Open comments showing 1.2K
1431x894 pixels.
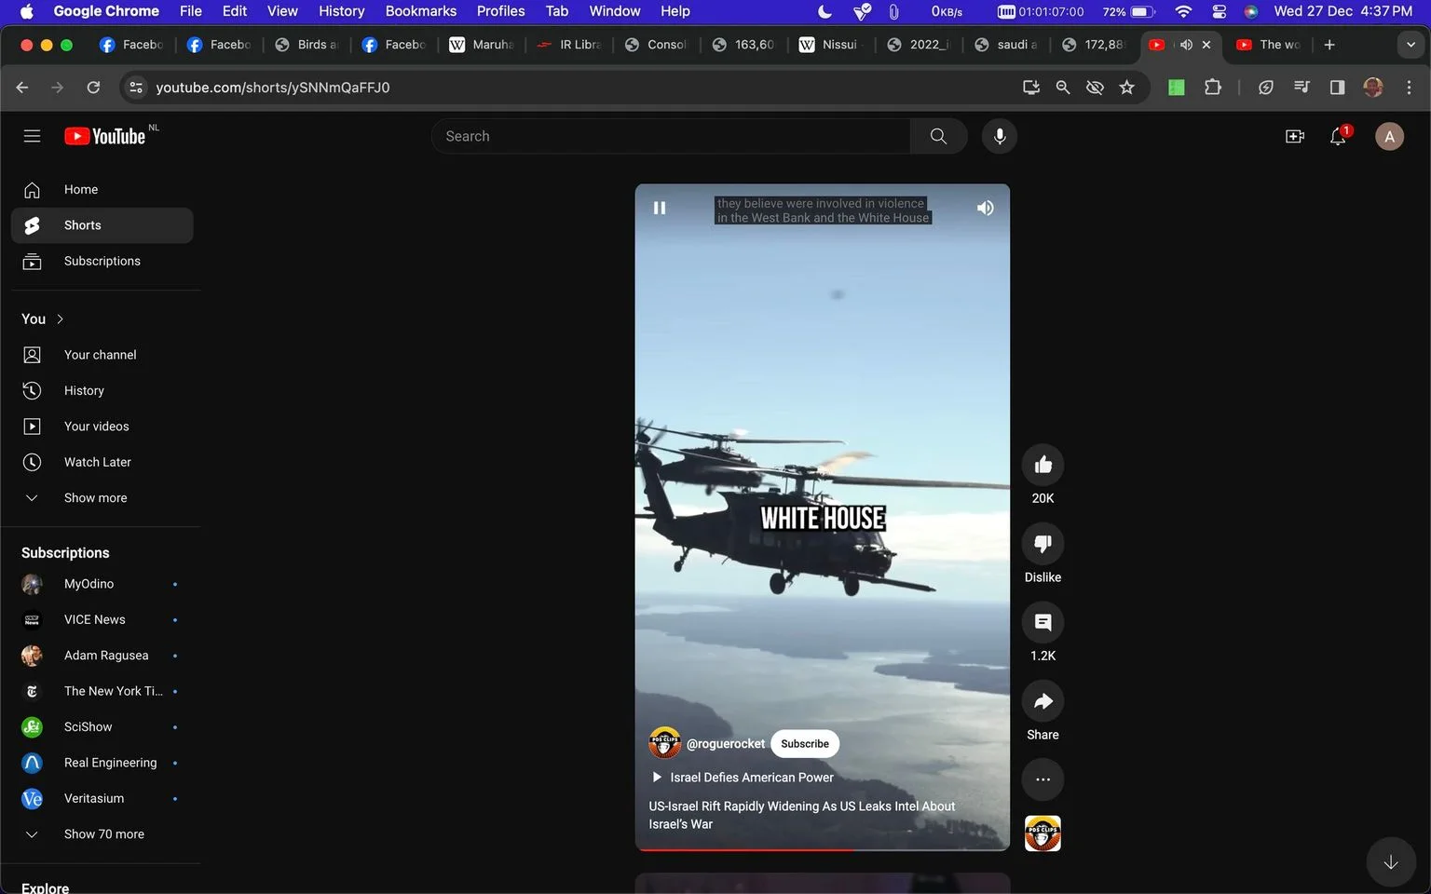pos(1043,622)
